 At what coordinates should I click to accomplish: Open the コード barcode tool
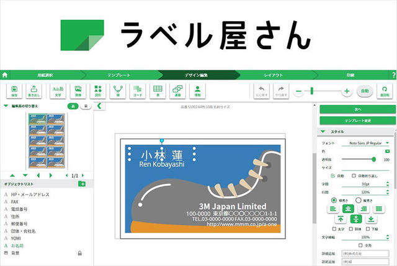pyautogui.click(x=138, y=91)
